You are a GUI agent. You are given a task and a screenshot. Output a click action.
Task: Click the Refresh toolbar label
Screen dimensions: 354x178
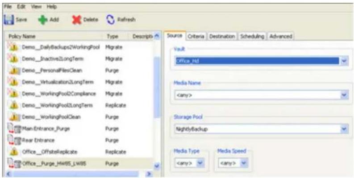pos(126,20)
